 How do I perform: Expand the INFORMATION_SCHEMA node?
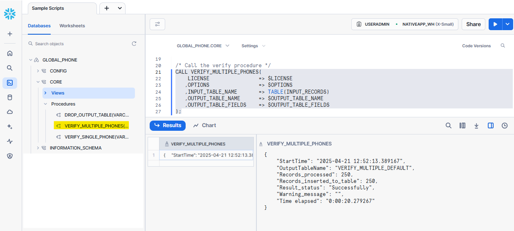[x=38, y=148]
